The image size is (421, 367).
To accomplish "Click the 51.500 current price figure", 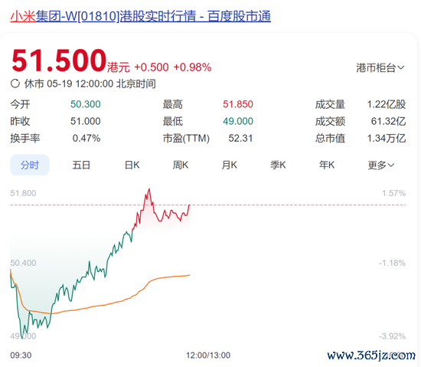I will [59, 61].
